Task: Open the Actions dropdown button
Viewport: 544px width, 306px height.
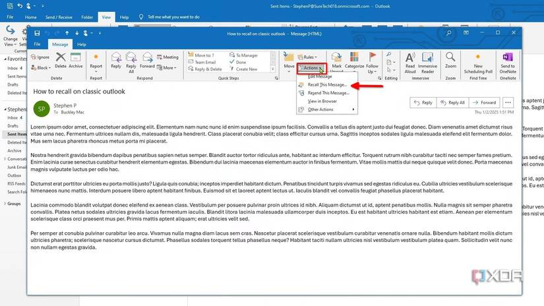Action: 311,68
